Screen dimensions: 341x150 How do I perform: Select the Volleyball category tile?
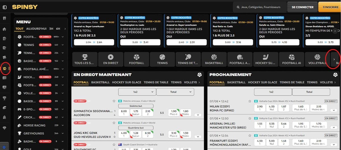click(x=317, y=59)
